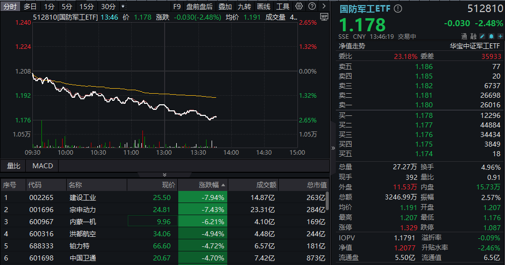Click stock code 688333

[x=41, y=246]
